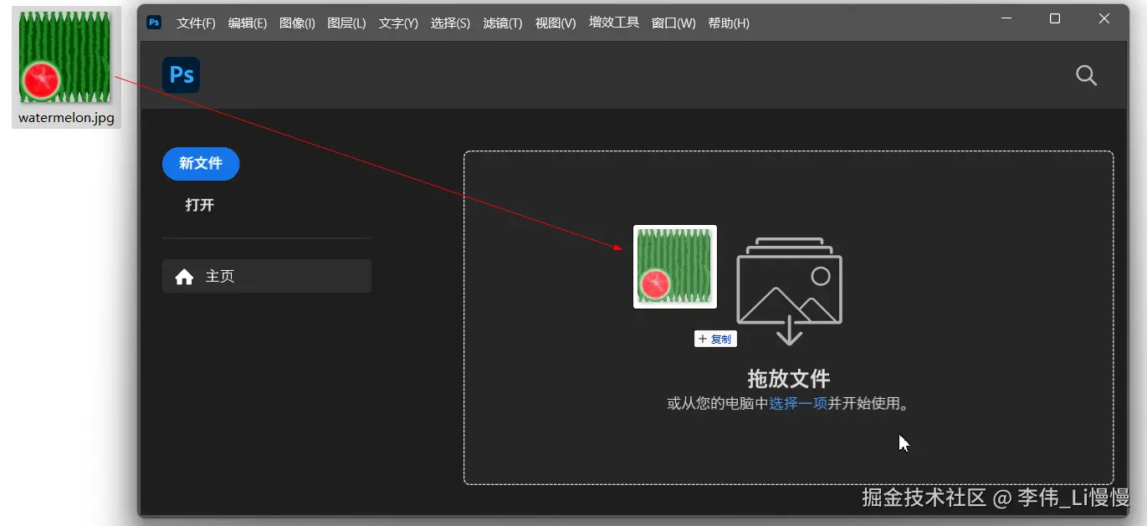Screen dimensions: 1147x526
Task: Click the 新文件 button
Action: [200, 163]
